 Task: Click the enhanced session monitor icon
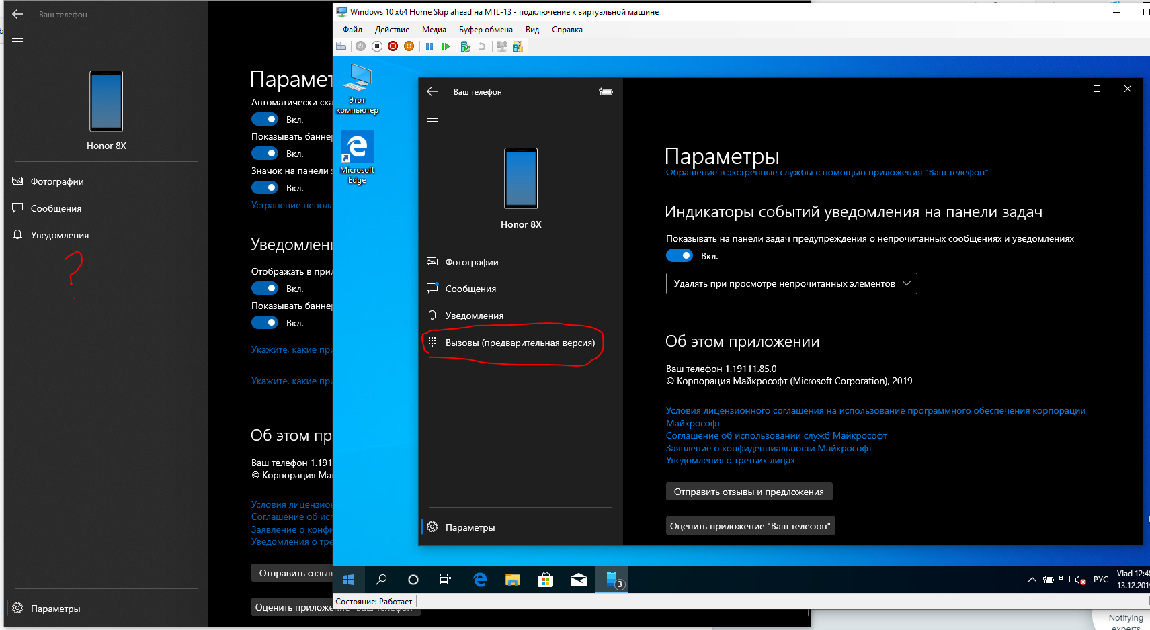(x=502, y=46)
